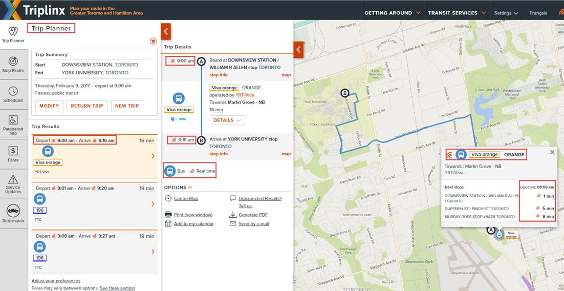The height and width of the screenshot is (291, 564).
Task: Click Unexpected Results? Tell us link
Action: (260, 202)
